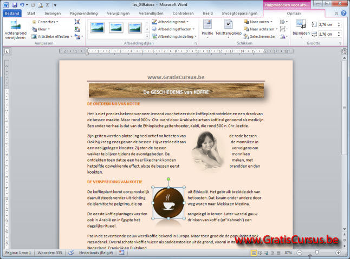The image size is (350, 259).
Task: Click the Woorden: 335 word count
Action: coord(49,253)
